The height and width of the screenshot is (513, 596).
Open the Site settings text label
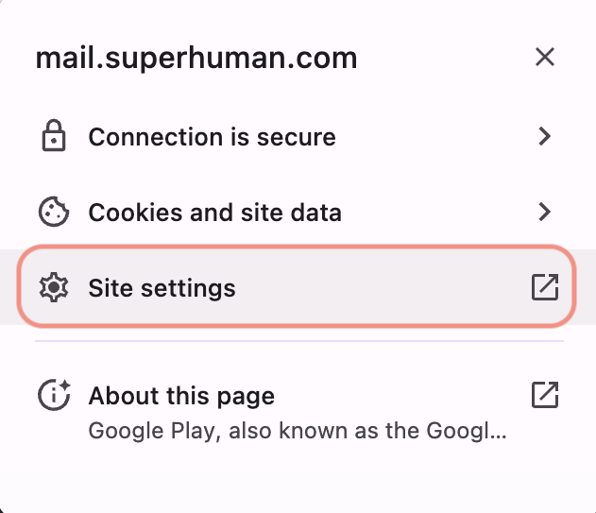coord(162,287)
